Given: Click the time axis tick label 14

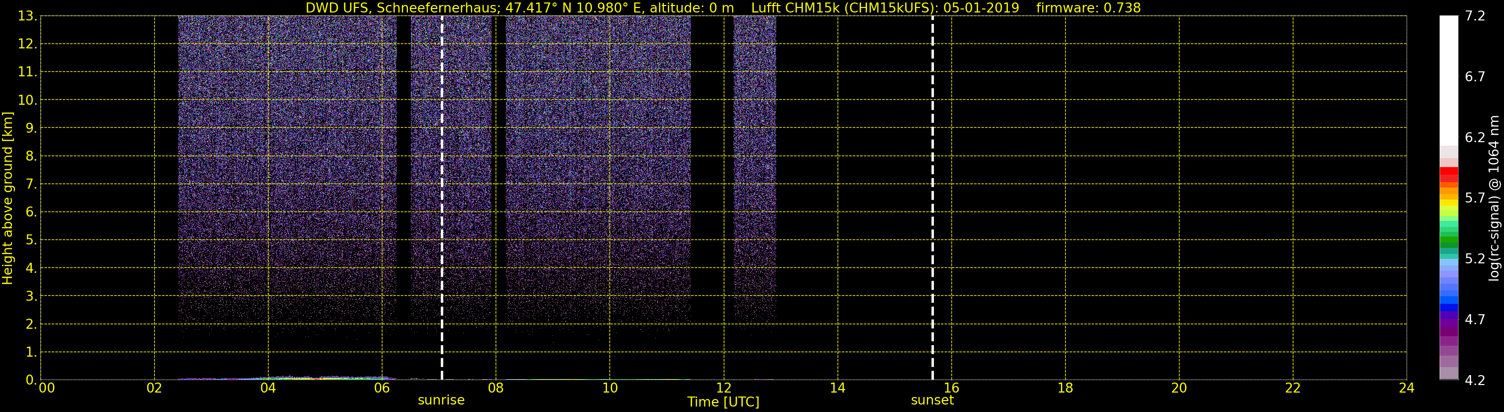Looking at the screenshot, I should tap(837, 388).
